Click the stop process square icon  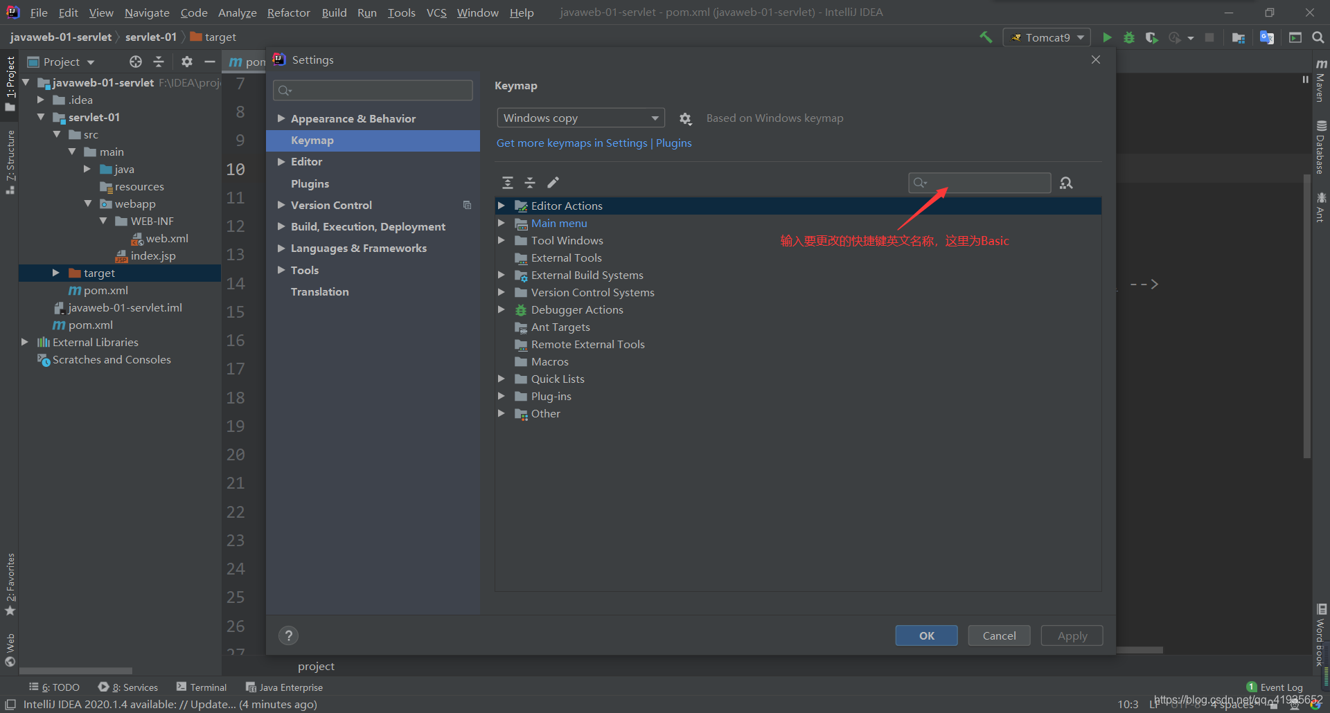[1209, 37]
